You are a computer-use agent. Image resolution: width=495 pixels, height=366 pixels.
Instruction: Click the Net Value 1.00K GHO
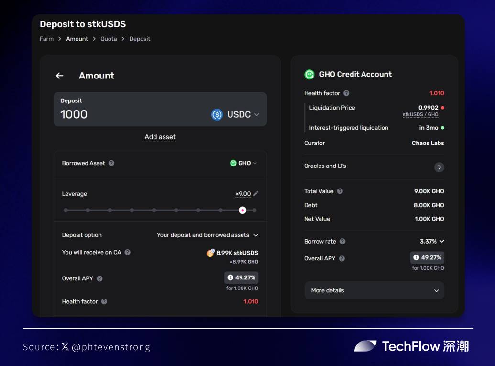click(x=429, y=219)
